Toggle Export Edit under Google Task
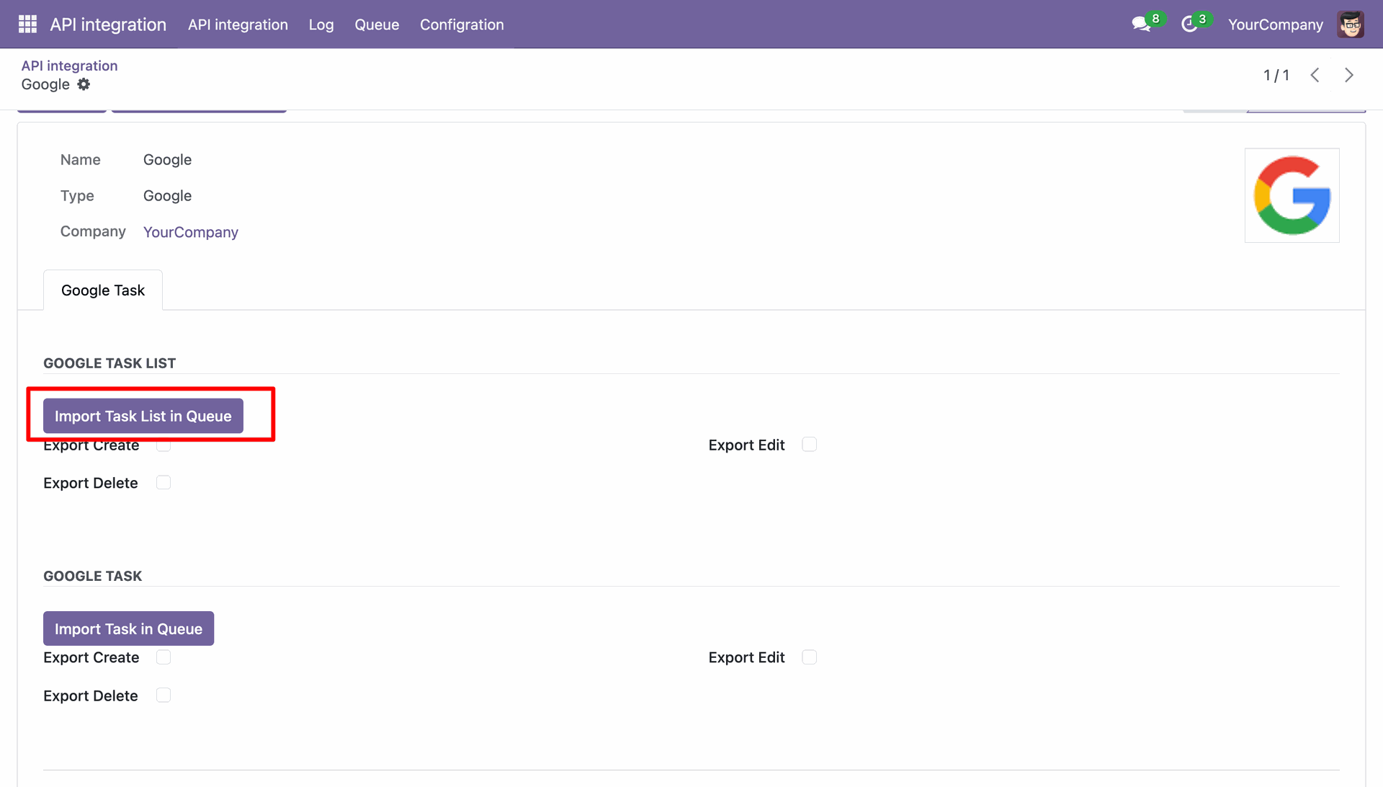Screen dimensions: 1383x787 (x=810, y=657)
